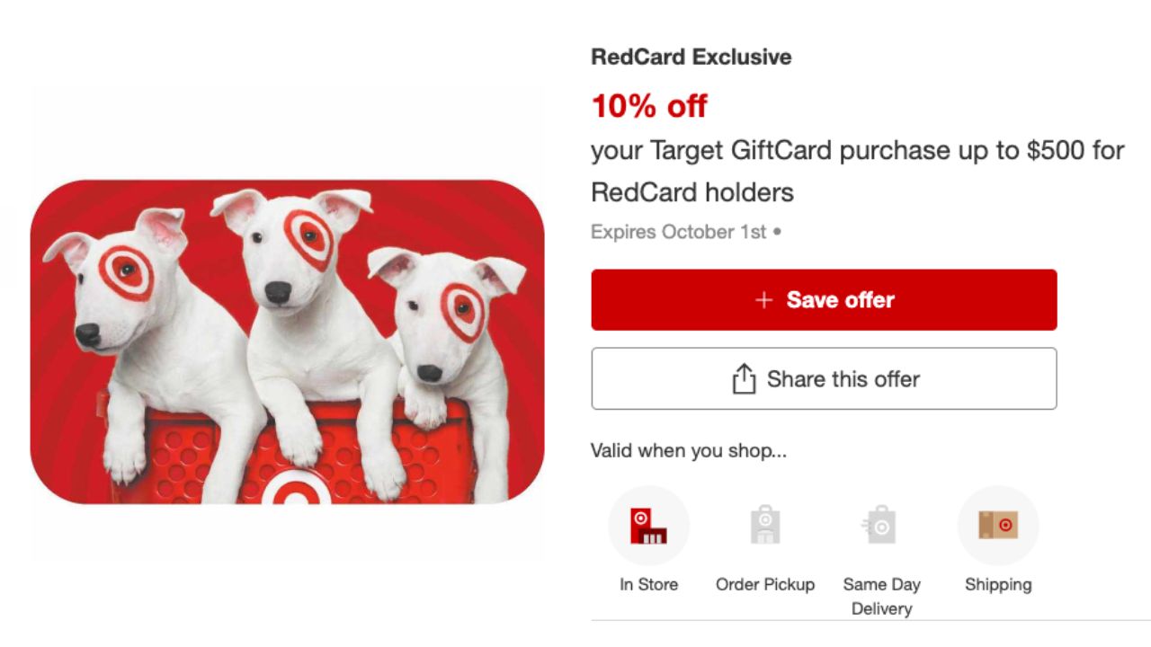
Task: Click the Valid when you shop text
Action: tap(689, 451)
